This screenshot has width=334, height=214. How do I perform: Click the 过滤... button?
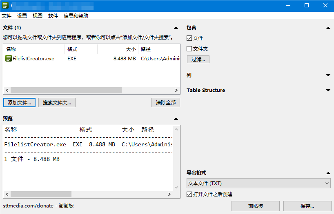pos(198,60)
